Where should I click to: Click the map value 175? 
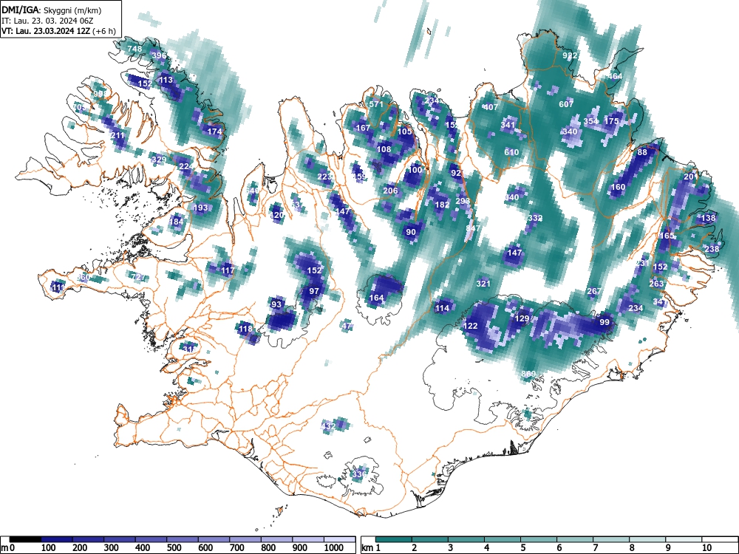611,121
